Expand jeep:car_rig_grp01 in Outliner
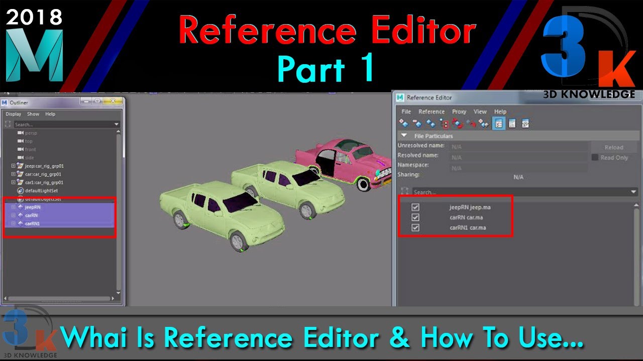 14,166
